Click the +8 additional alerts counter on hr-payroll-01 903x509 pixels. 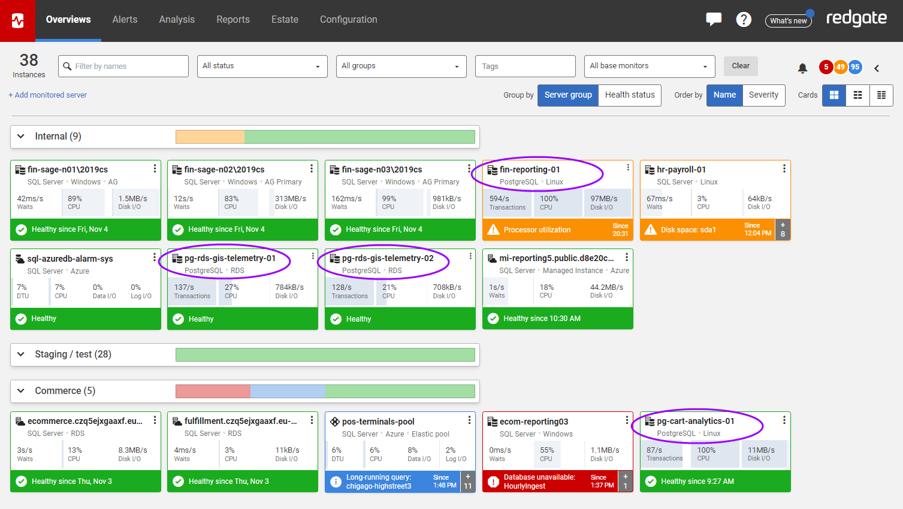[783, 229]
